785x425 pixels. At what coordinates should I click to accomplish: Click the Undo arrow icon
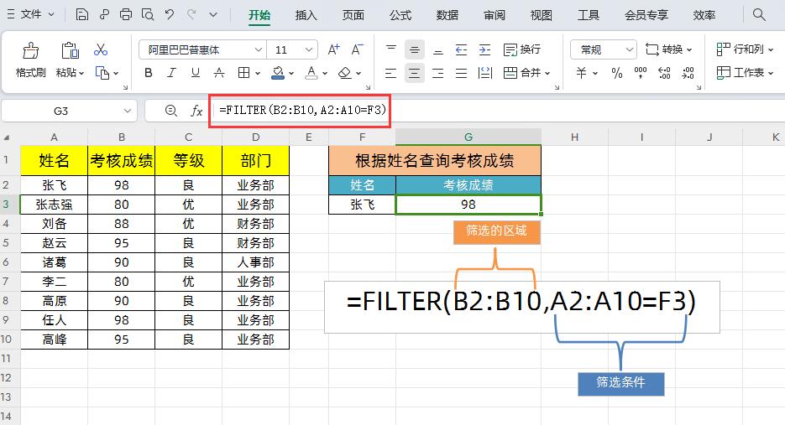pyautogui.click(x=170, y=14)
